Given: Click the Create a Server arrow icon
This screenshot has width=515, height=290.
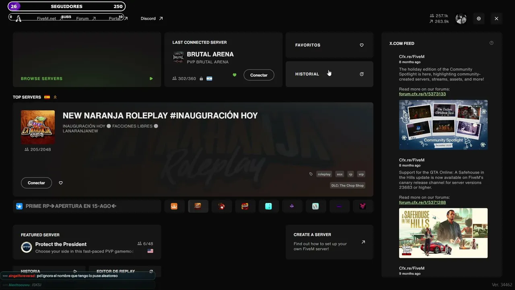Looking at the screenshot, I should coord(363,242).
